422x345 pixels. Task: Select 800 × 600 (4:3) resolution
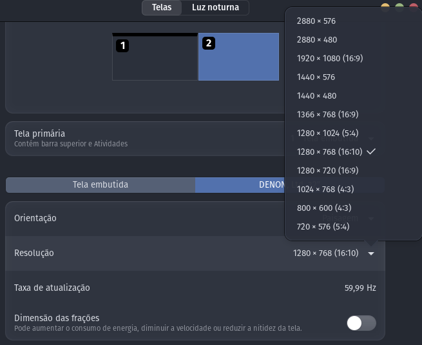tap(324, 208)
